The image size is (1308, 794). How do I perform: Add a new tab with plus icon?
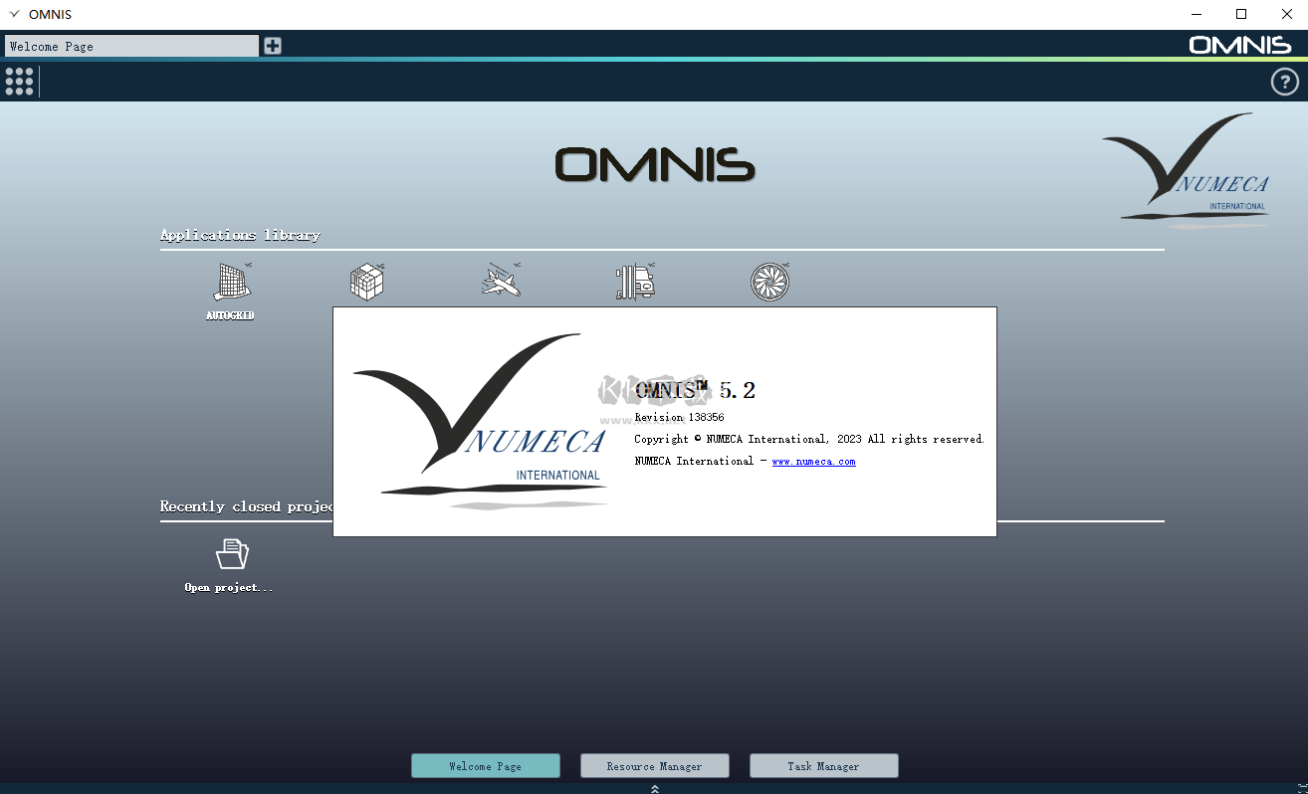coord(272,46)
